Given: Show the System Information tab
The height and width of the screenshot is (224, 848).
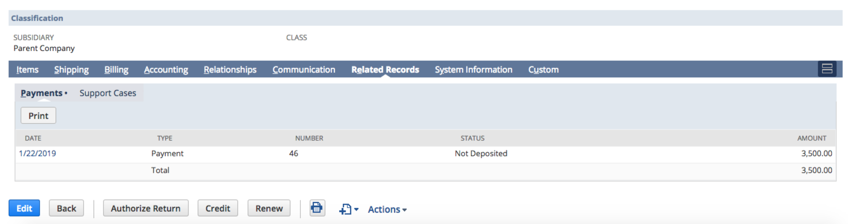Looking at the screenshot, I should click(x=473, y=69).
